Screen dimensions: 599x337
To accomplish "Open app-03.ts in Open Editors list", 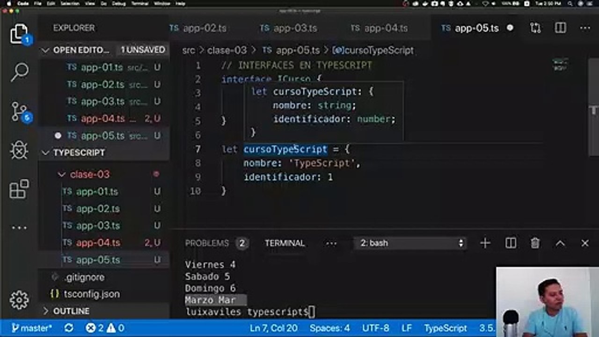I will 104,102.
